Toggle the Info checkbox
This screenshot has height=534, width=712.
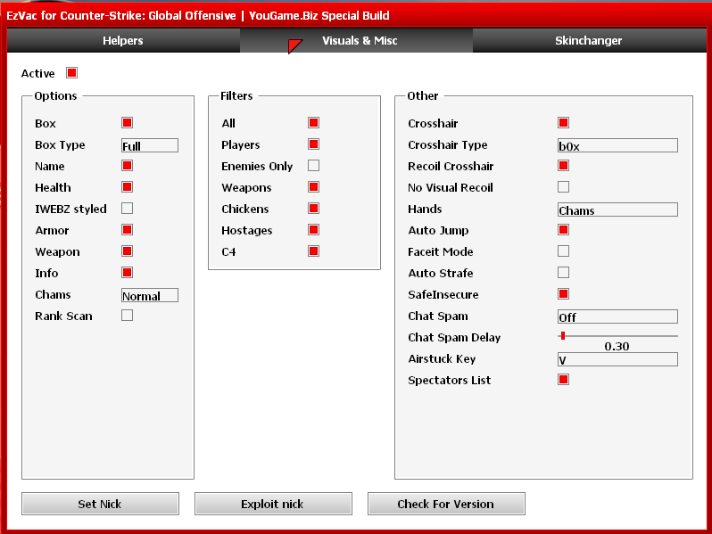(127, 272)
